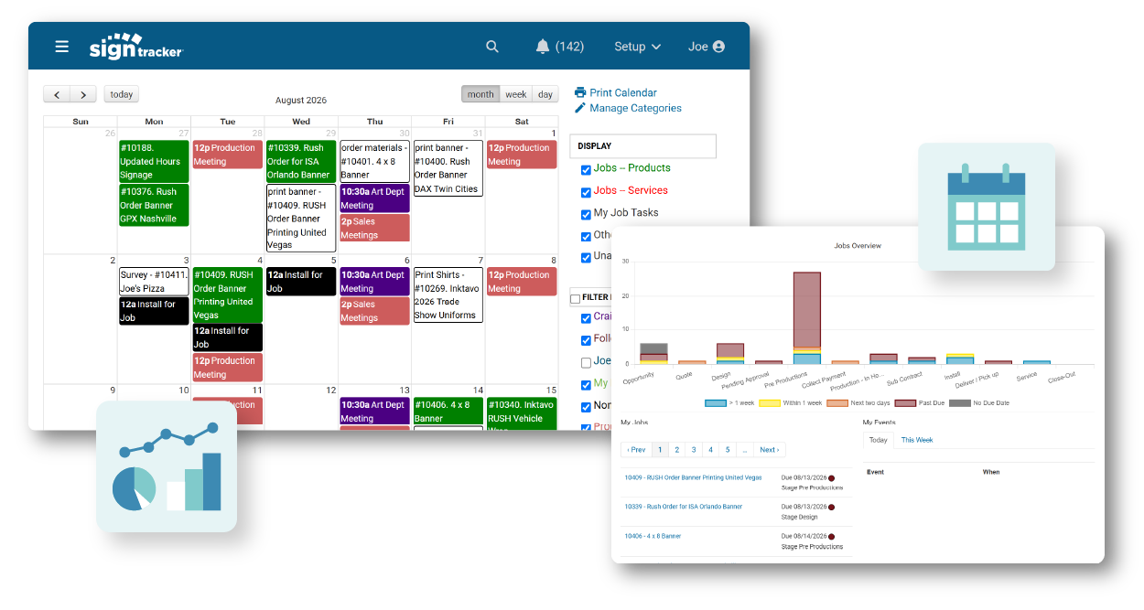Go to next month with right arrow
1144x610 pixels.
click(83, 94)
